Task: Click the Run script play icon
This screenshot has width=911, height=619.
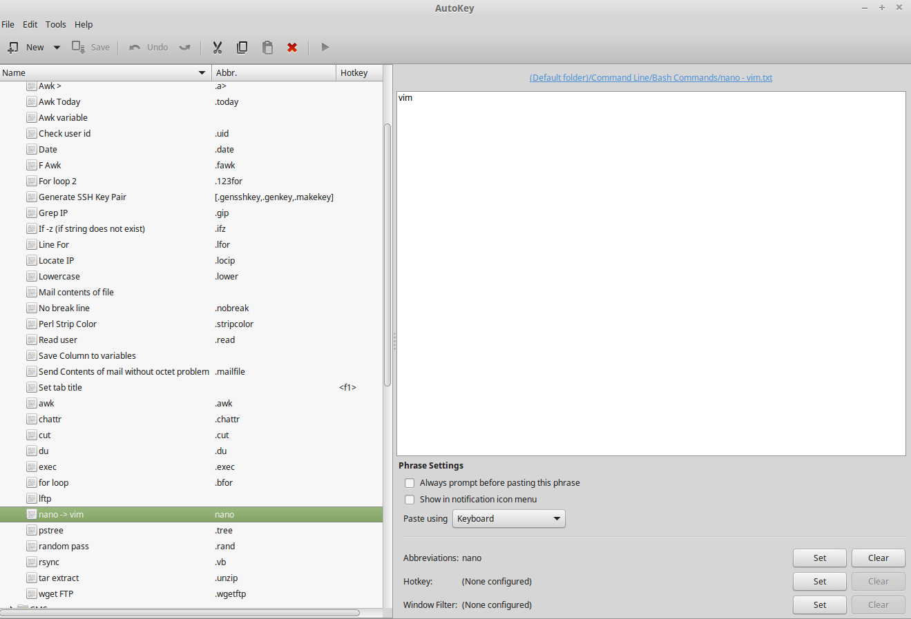Action: click(325, 48)
